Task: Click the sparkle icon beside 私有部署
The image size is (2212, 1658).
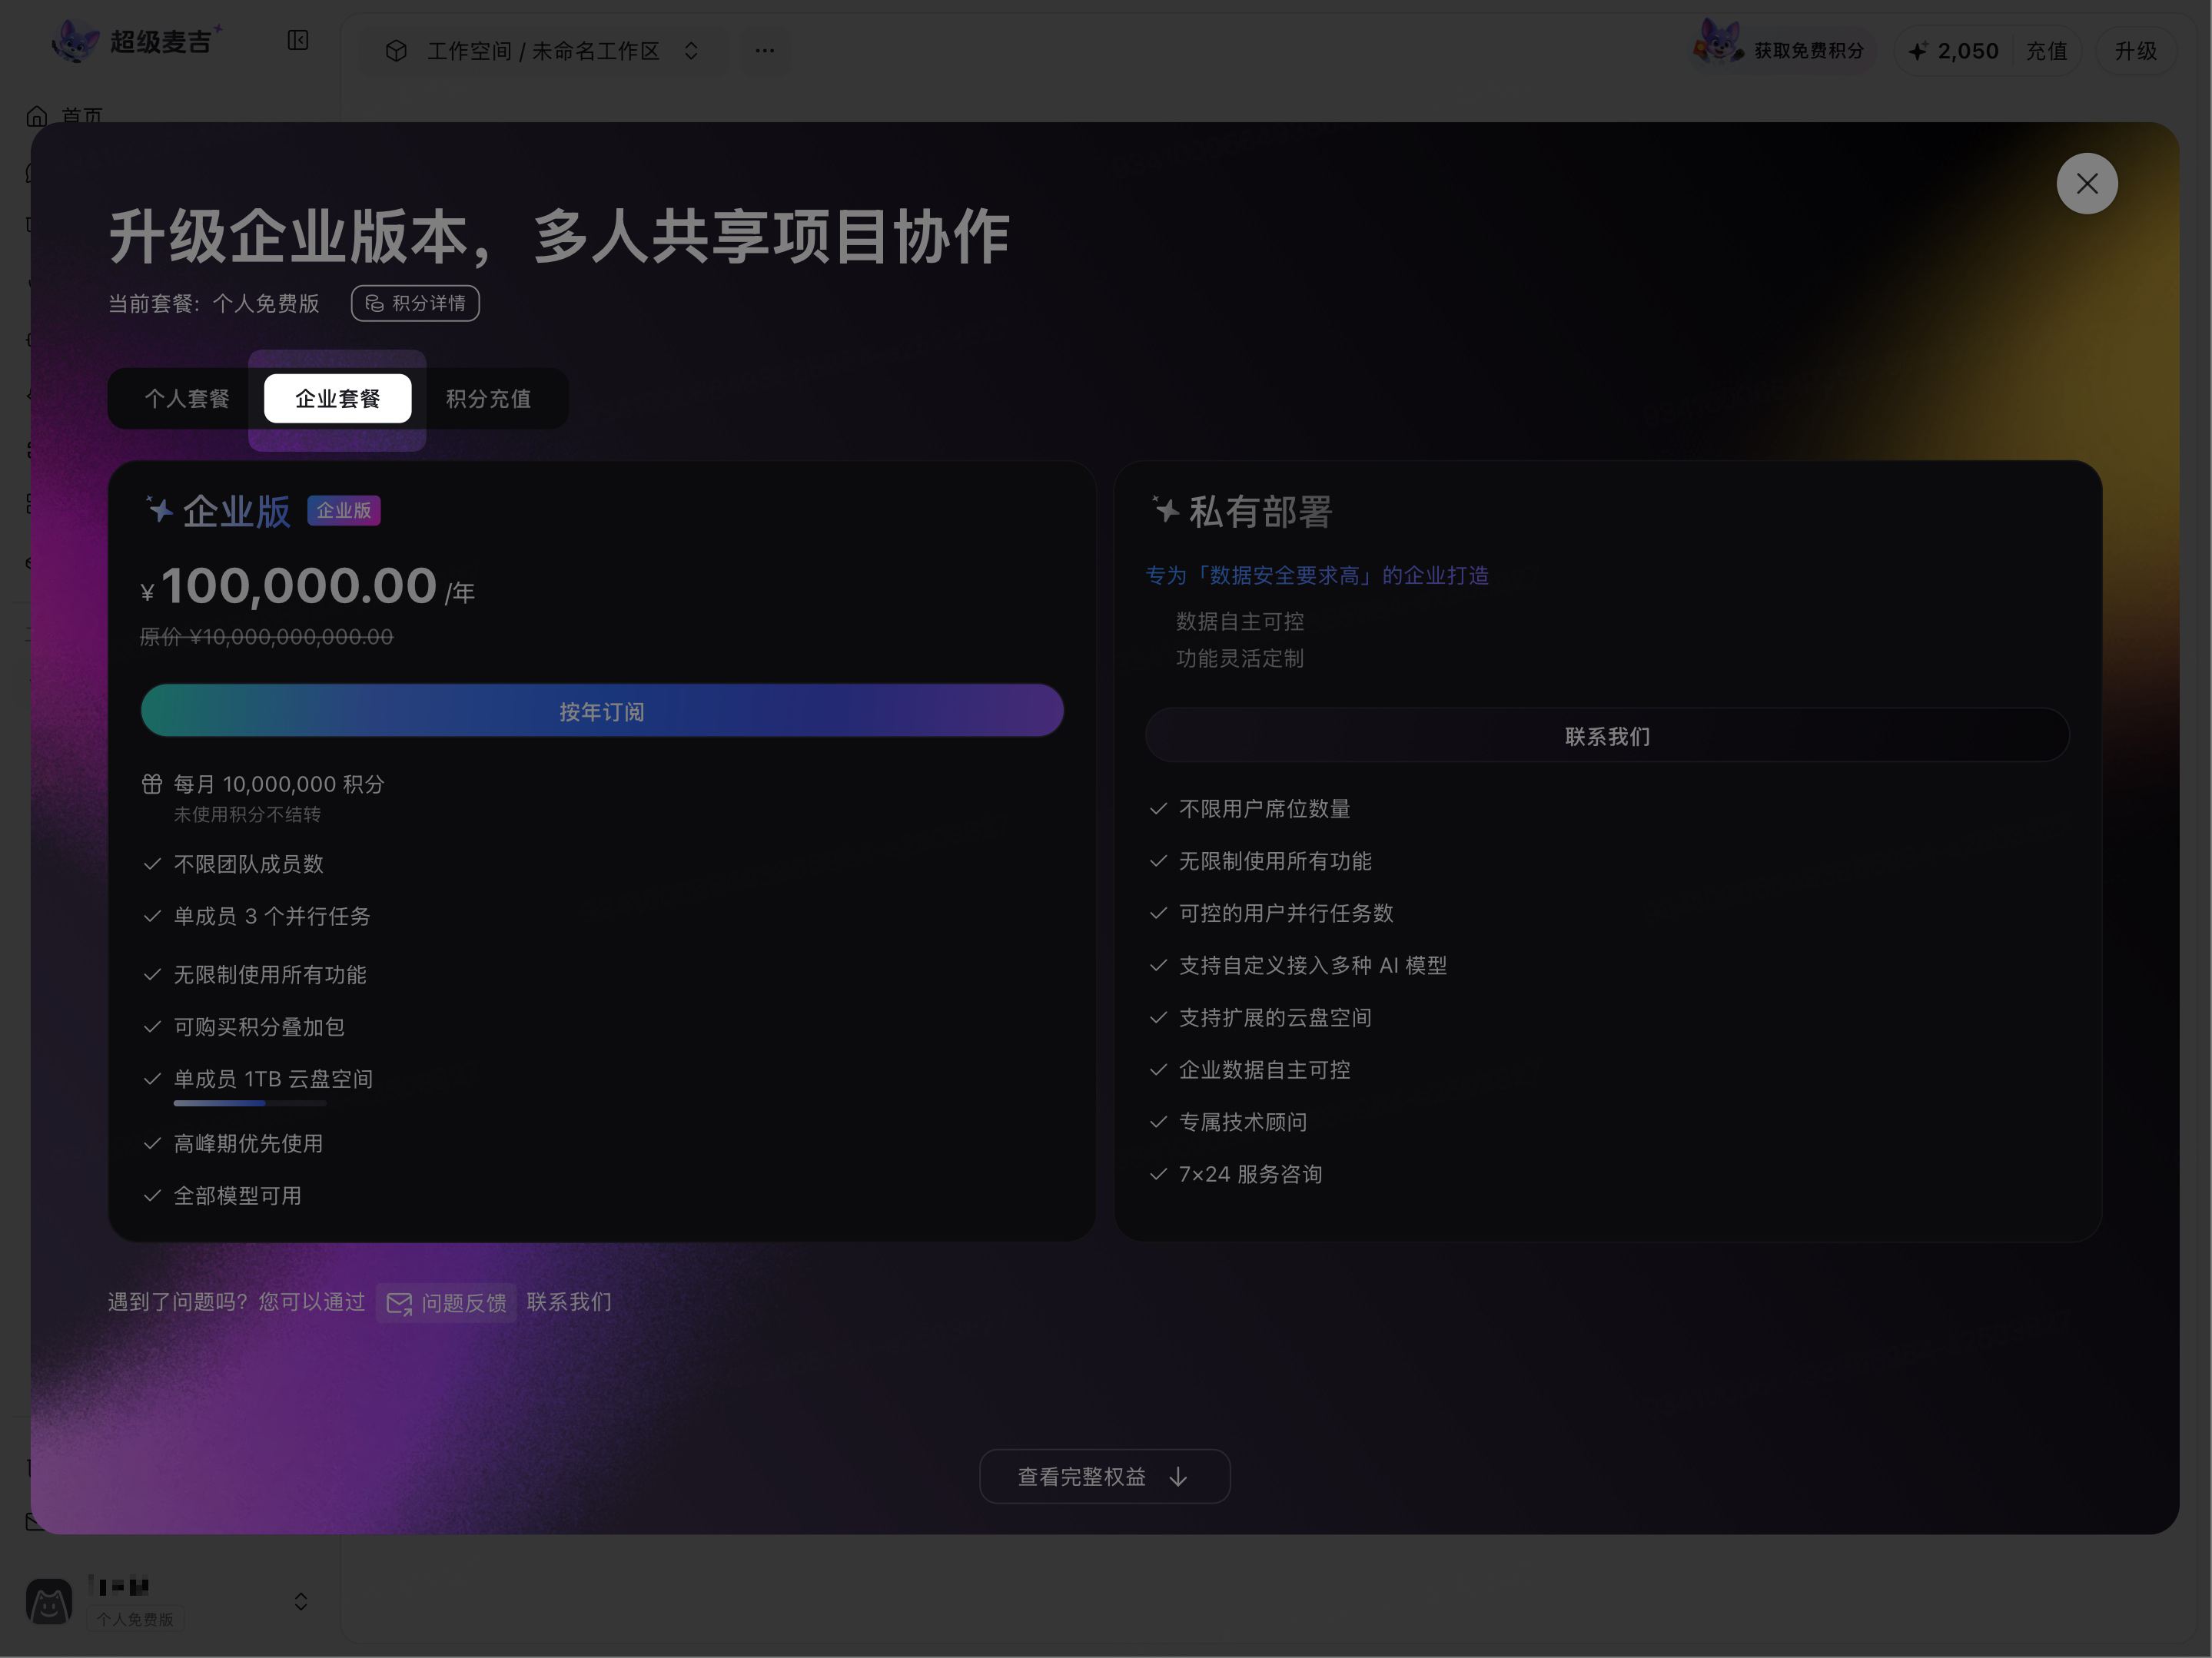Action: [x=1165, y=509]
